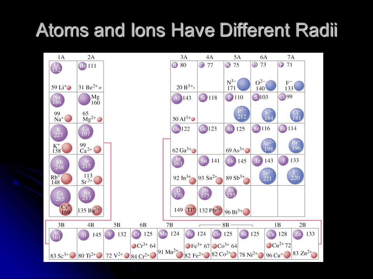Click the 'Cr3+ 64' ion label

146,246
